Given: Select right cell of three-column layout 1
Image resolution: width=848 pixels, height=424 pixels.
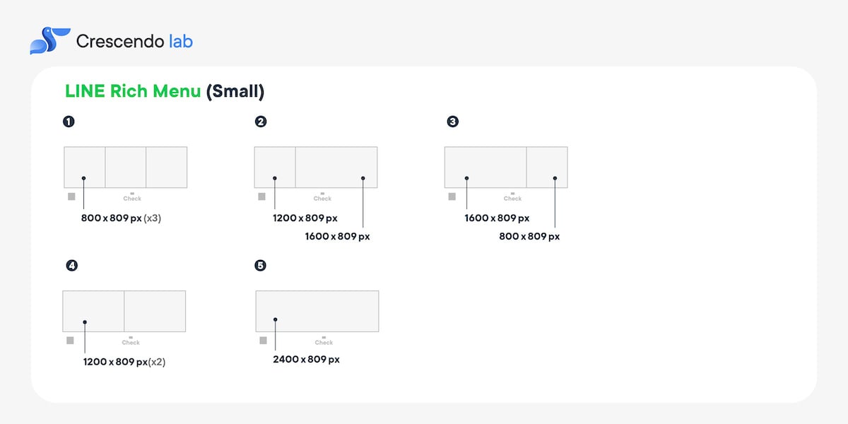Looking at the screenshot, I should pyautogui.click(x=167, y=167).
